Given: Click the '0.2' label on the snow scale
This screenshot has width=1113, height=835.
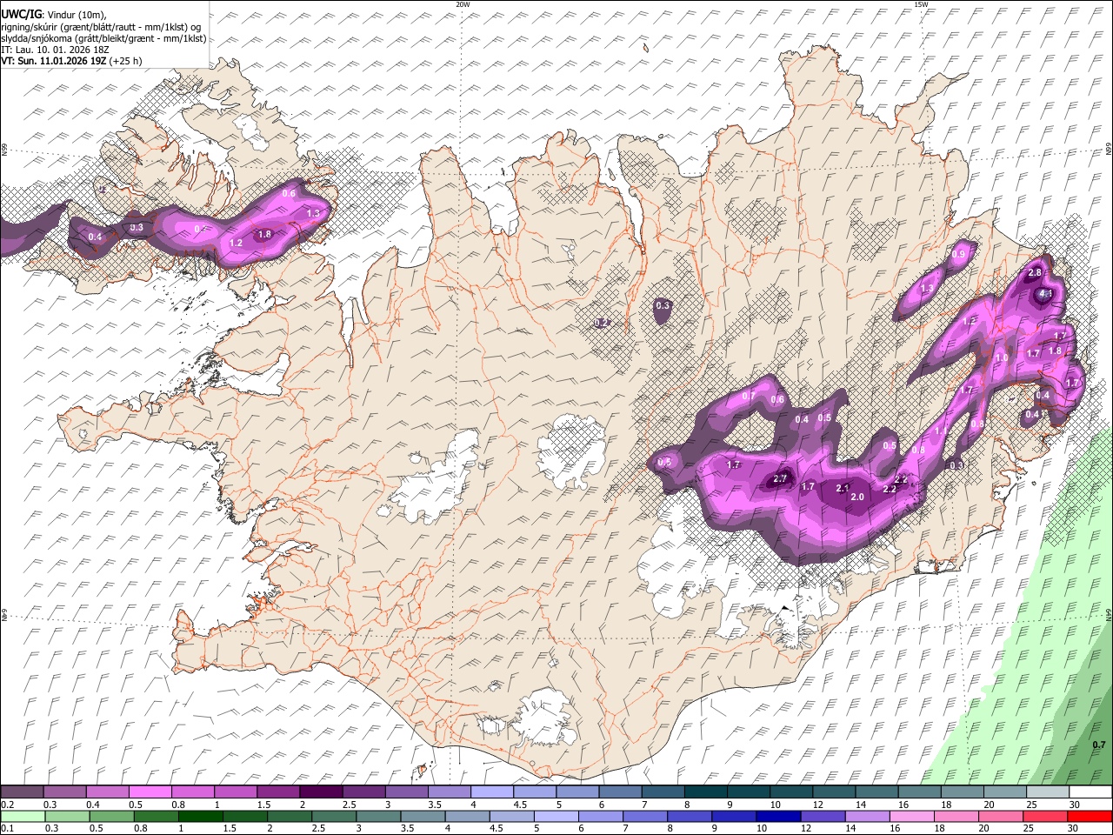Looking at the screenshot, I should [x=8, y=805].
